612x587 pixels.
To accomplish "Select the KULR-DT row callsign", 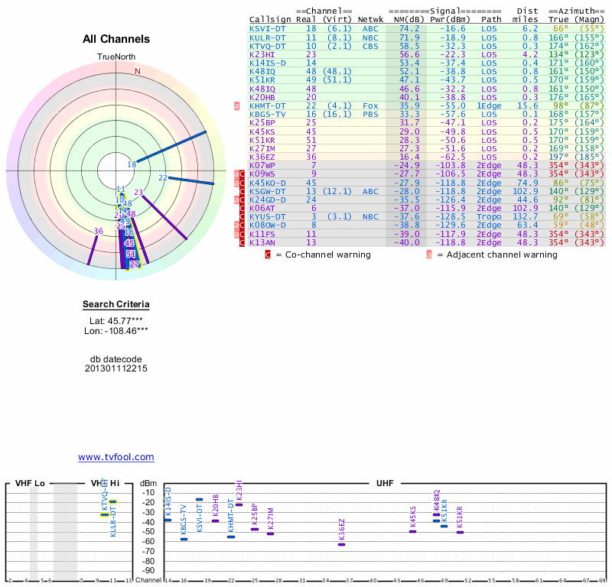I will (x=267, y=37).
